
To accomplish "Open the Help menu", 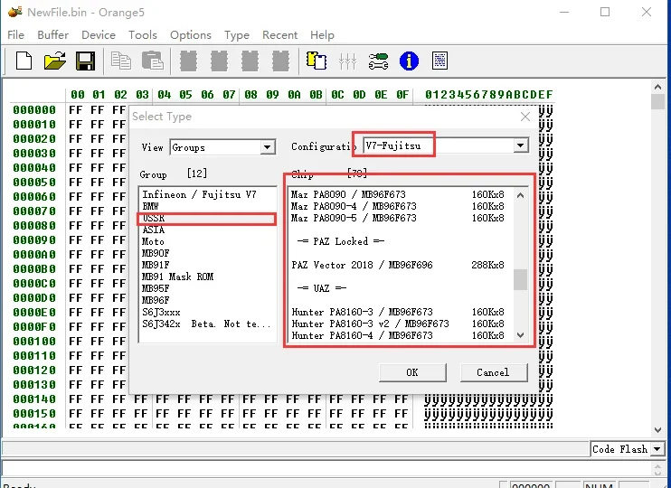I will pyautogui.click(x=322, y=35).
